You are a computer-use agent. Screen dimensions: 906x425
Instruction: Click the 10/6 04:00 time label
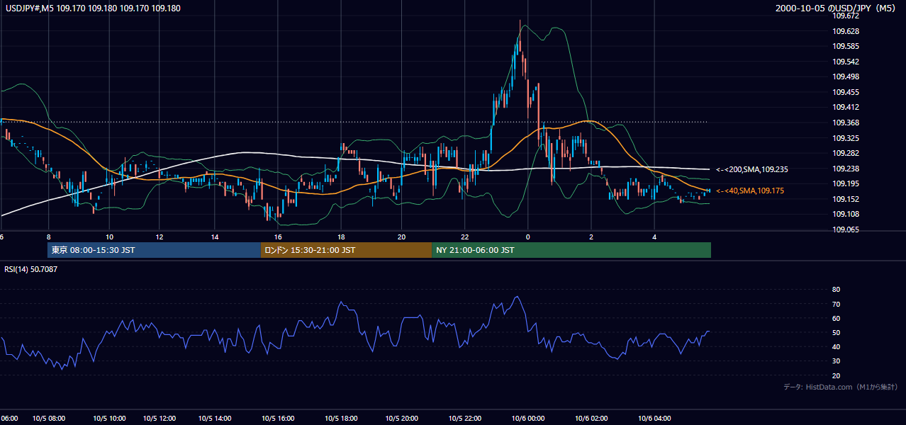(x=654, y=419)
